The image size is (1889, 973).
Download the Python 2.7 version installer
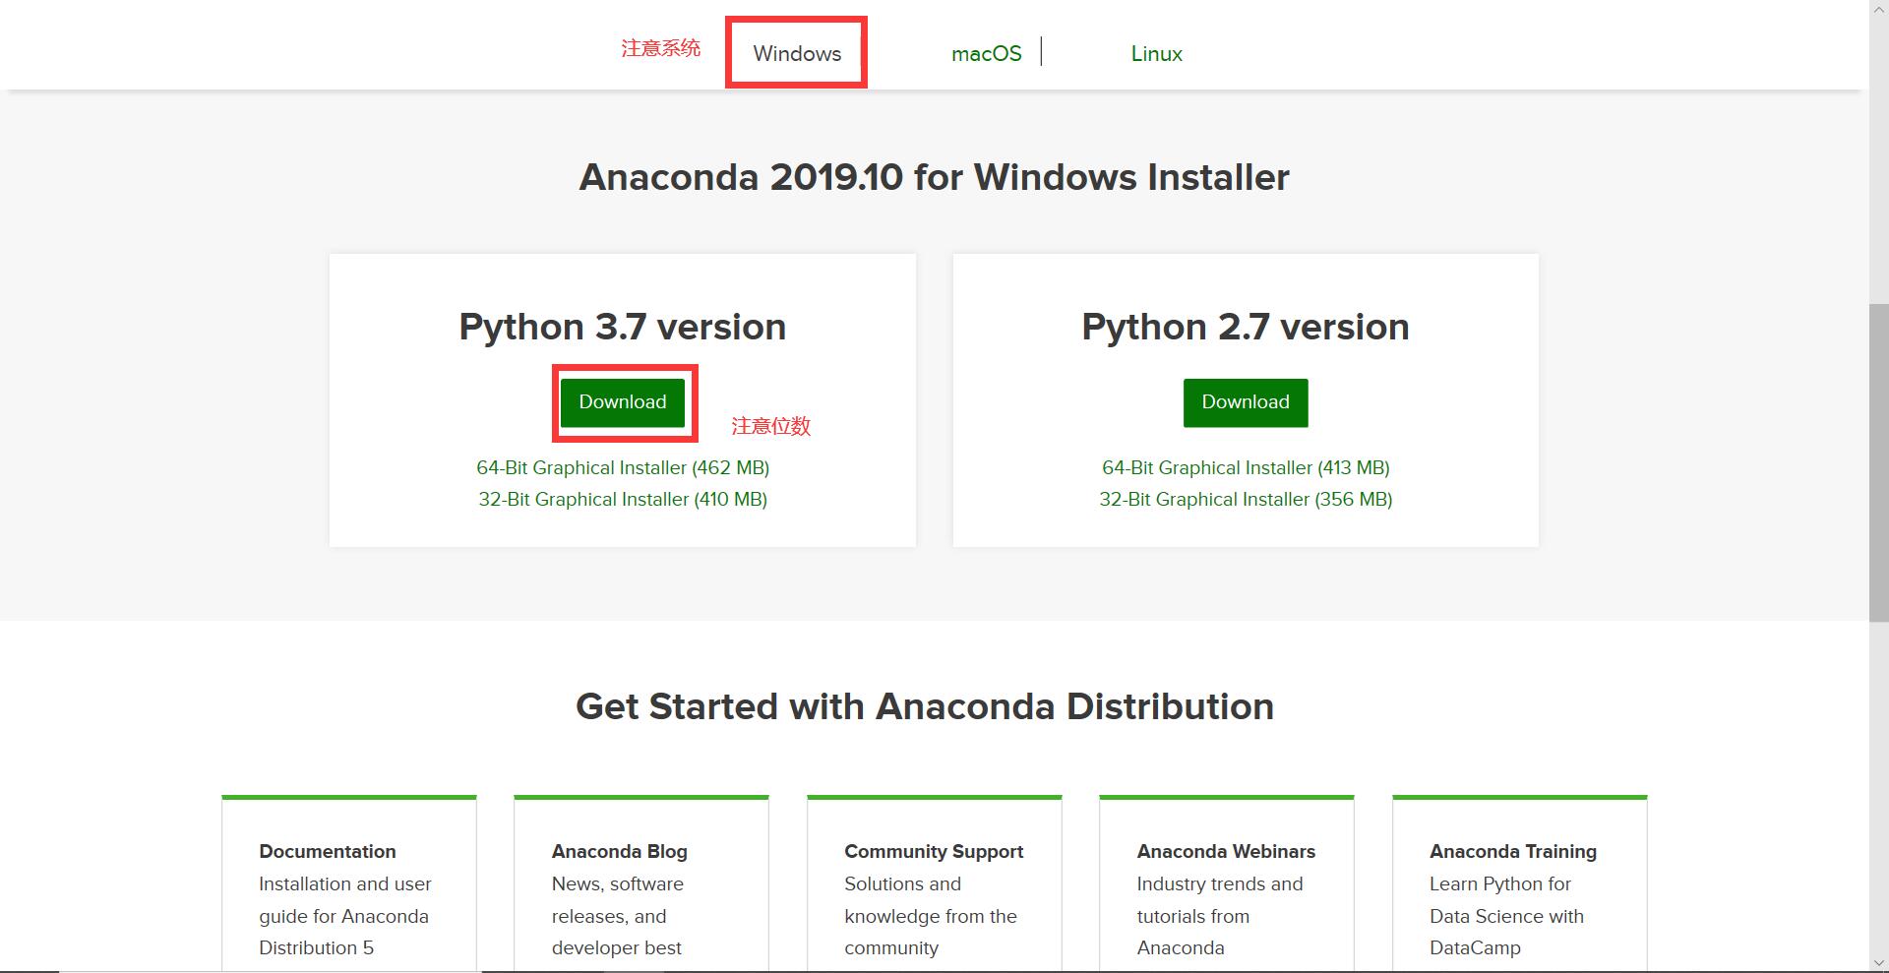pyautogui.click(x=1246, y=402)
